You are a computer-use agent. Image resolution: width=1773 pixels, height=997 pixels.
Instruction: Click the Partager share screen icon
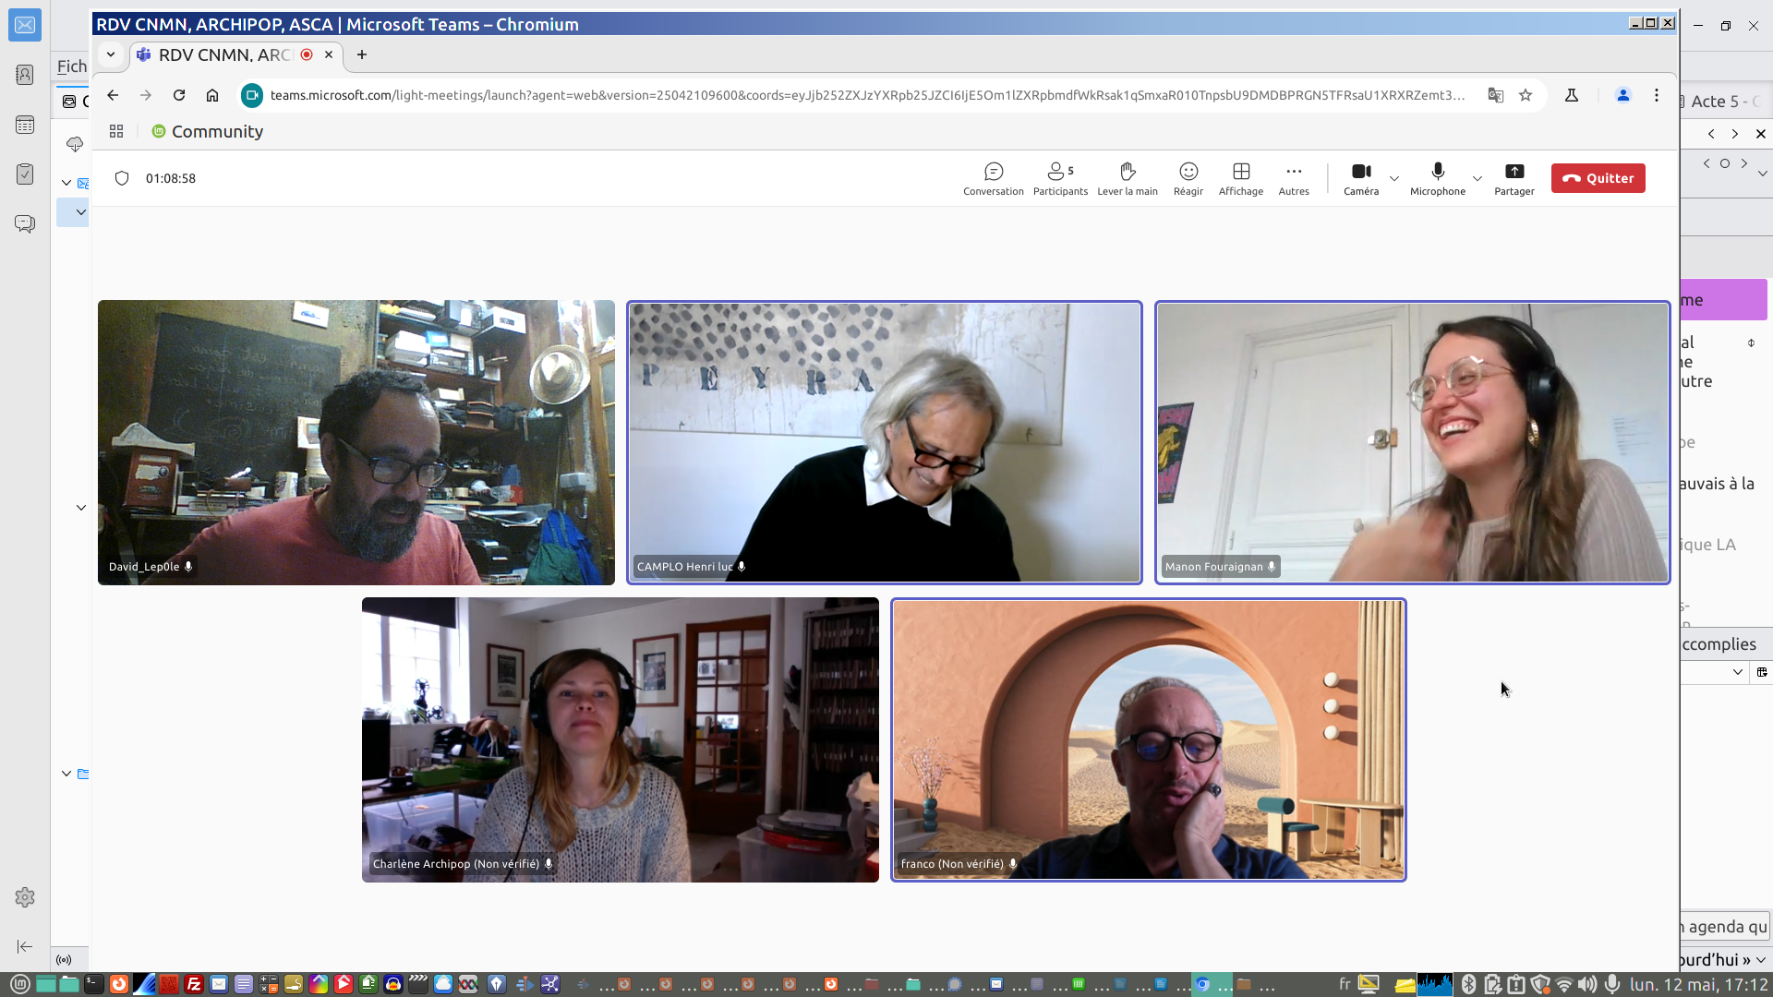pyautogui.click(x=1514, y=172)
